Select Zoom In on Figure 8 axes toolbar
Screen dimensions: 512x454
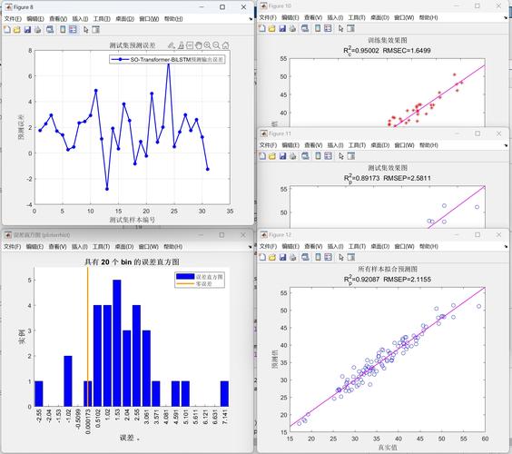207,45
